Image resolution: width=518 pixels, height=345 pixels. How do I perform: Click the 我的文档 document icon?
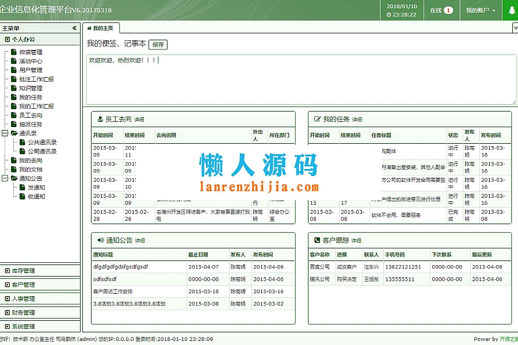[14, 169]
